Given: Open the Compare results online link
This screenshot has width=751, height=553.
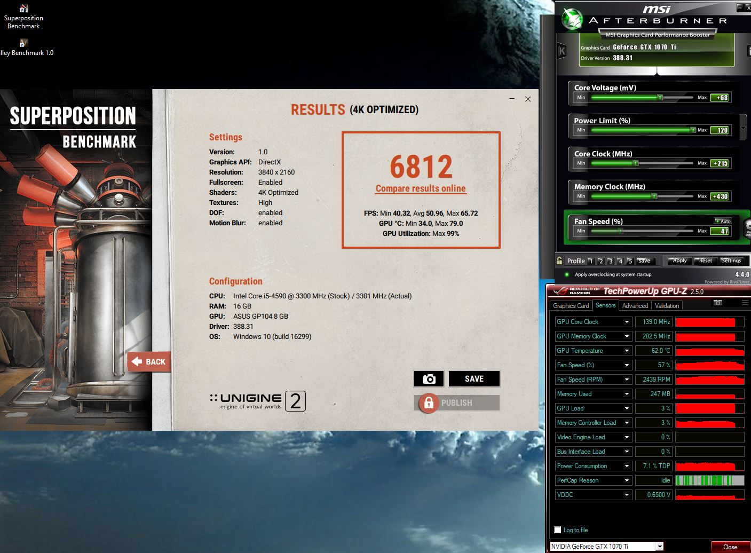Looking at the screenshot, I should (x=421, y=188).
